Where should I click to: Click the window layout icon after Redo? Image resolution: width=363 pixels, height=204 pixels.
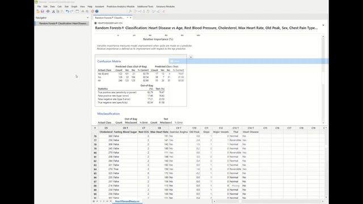(x=77, y=11)
